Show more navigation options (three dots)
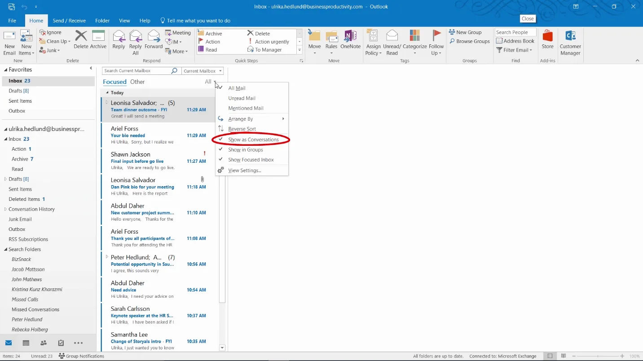The width and height of the screenshot is (643, 361). click(78, 343)
